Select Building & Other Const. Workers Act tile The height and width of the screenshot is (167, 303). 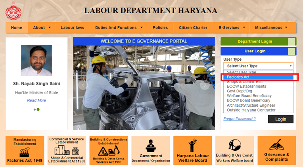109,150
